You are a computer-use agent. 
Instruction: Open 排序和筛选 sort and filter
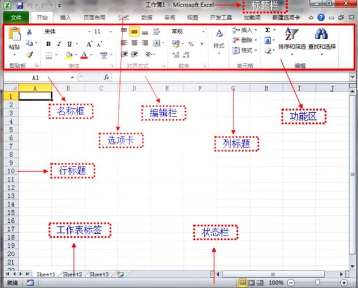[x=292, y=41]
